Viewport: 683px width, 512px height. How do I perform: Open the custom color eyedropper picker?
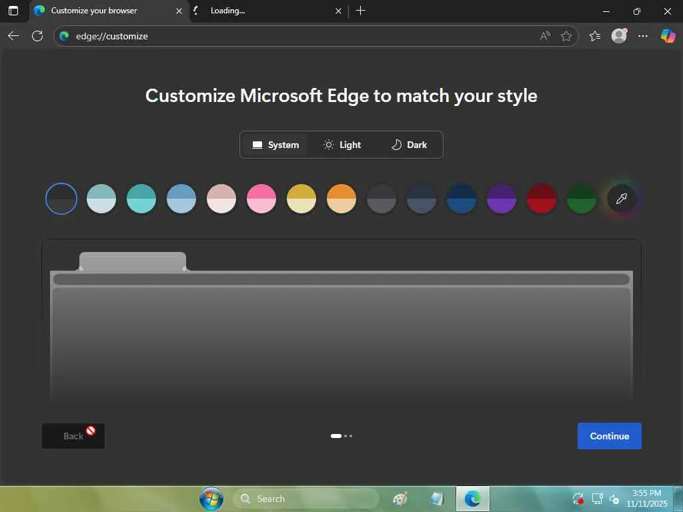pyautogui.click(x=622, y=199)
